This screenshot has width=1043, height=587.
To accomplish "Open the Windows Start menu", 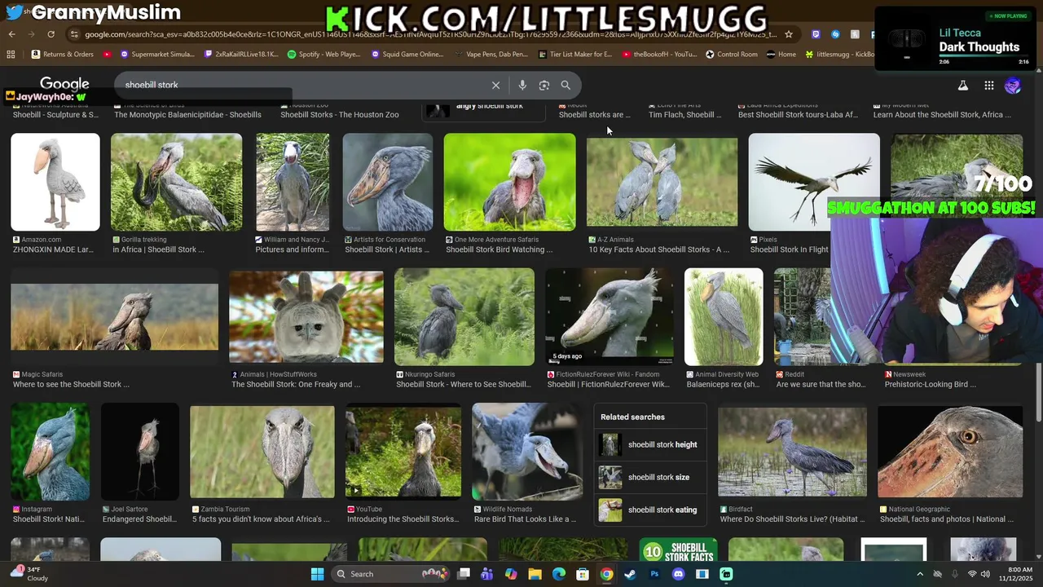I will click(317, 574).
